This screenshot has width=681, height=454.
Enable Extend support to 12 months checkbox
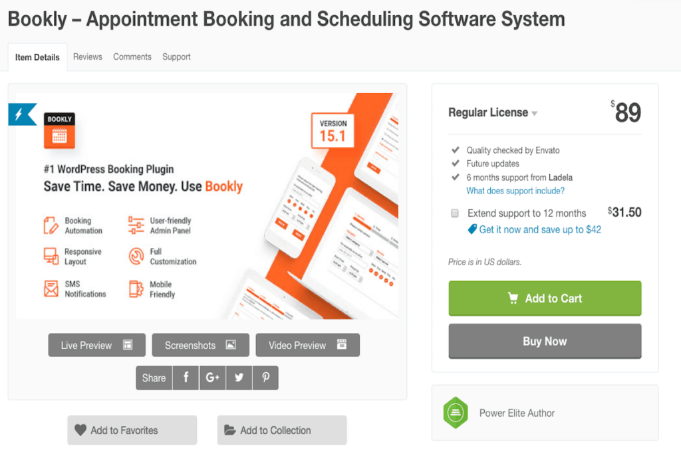tap(455, 213)
